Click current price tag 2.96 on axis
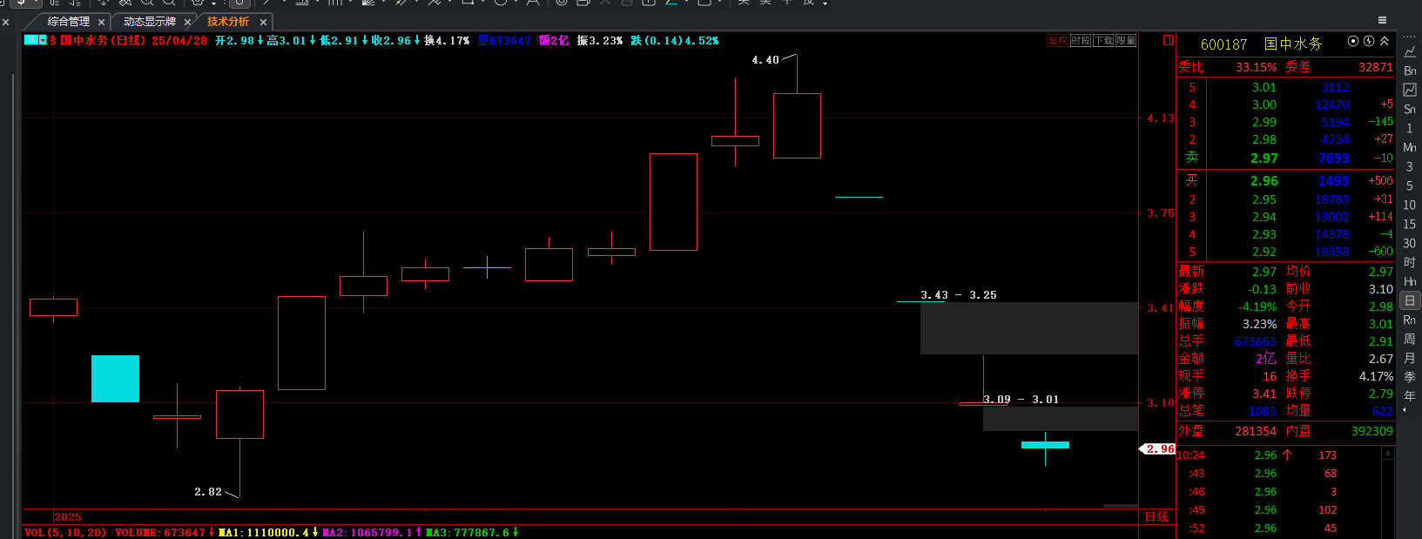 pos(1158,449)
